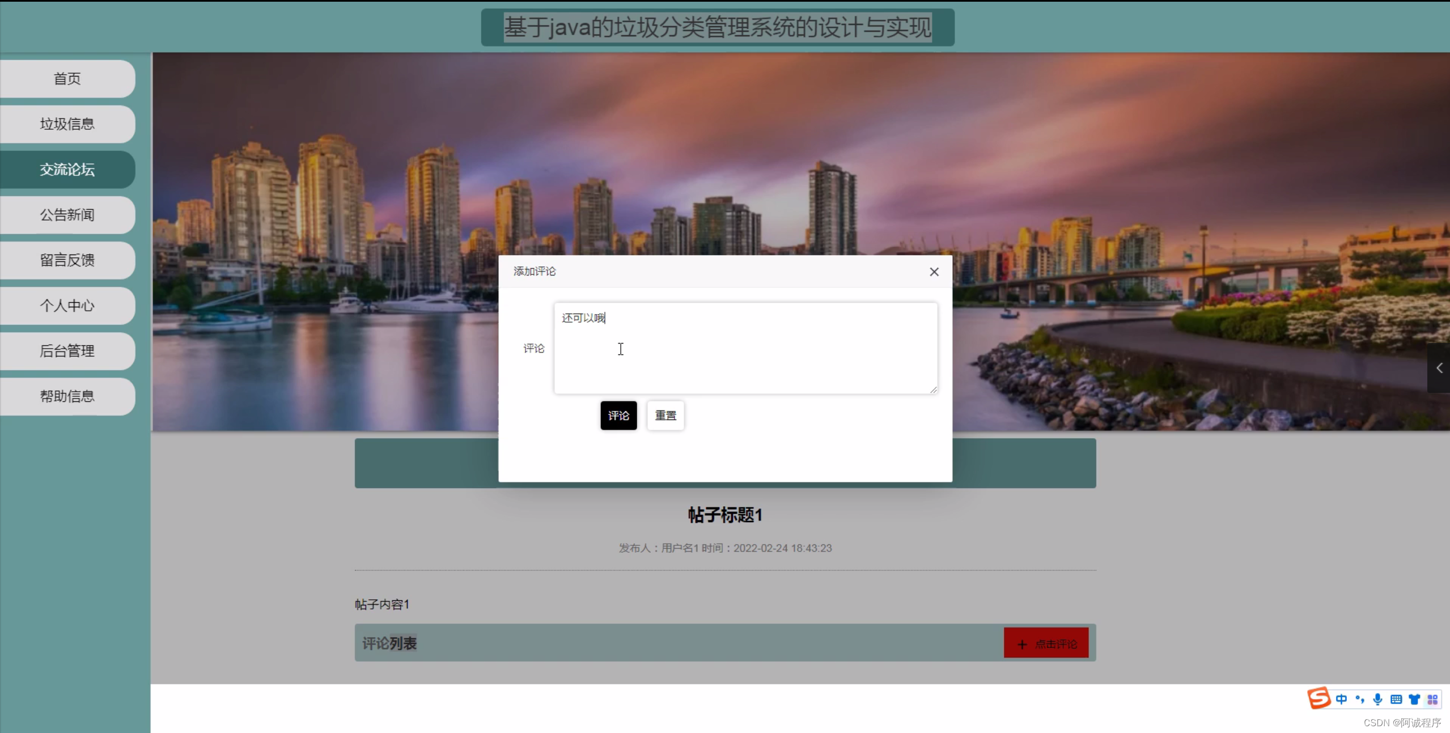This screenshot has width=1450, height=733.
Task: Submit comment with 评论 button
Action: point(617,415)
